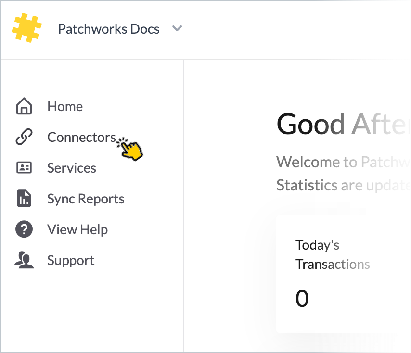Click the View Help question mark icon
Screen dimensions: 411x353
pos(24,229)
